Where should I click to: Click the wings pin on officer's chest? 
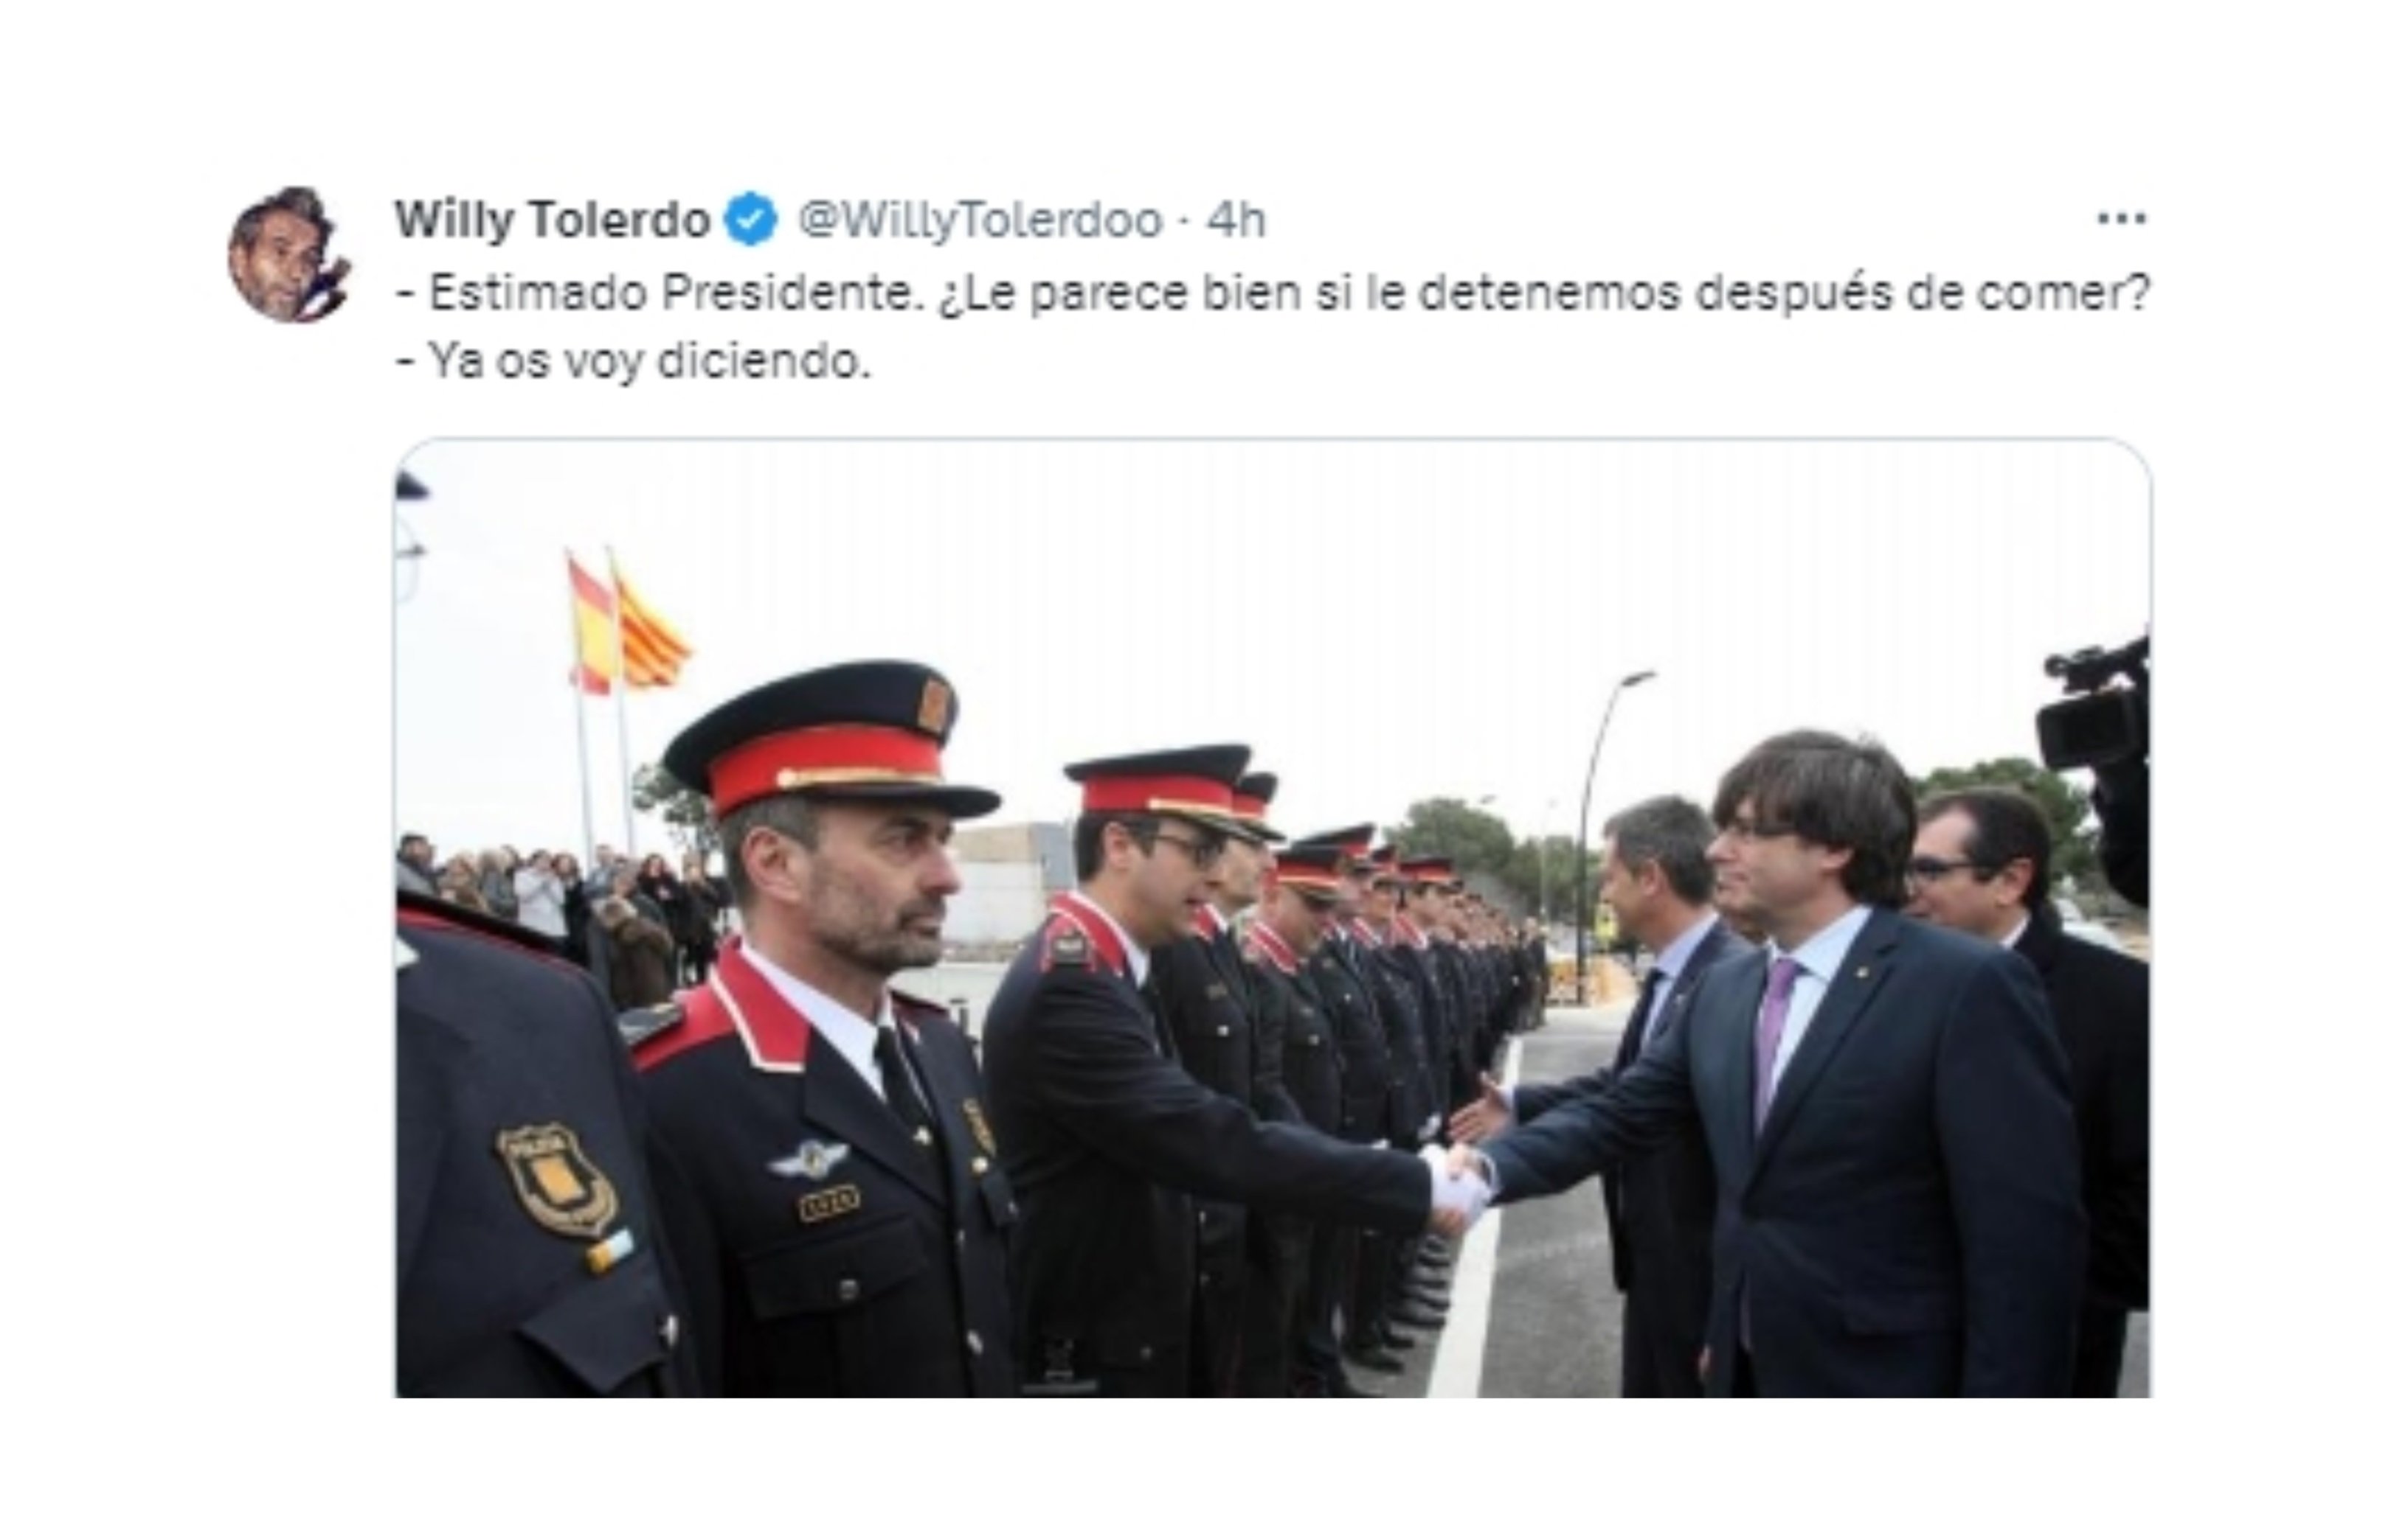807,1159
